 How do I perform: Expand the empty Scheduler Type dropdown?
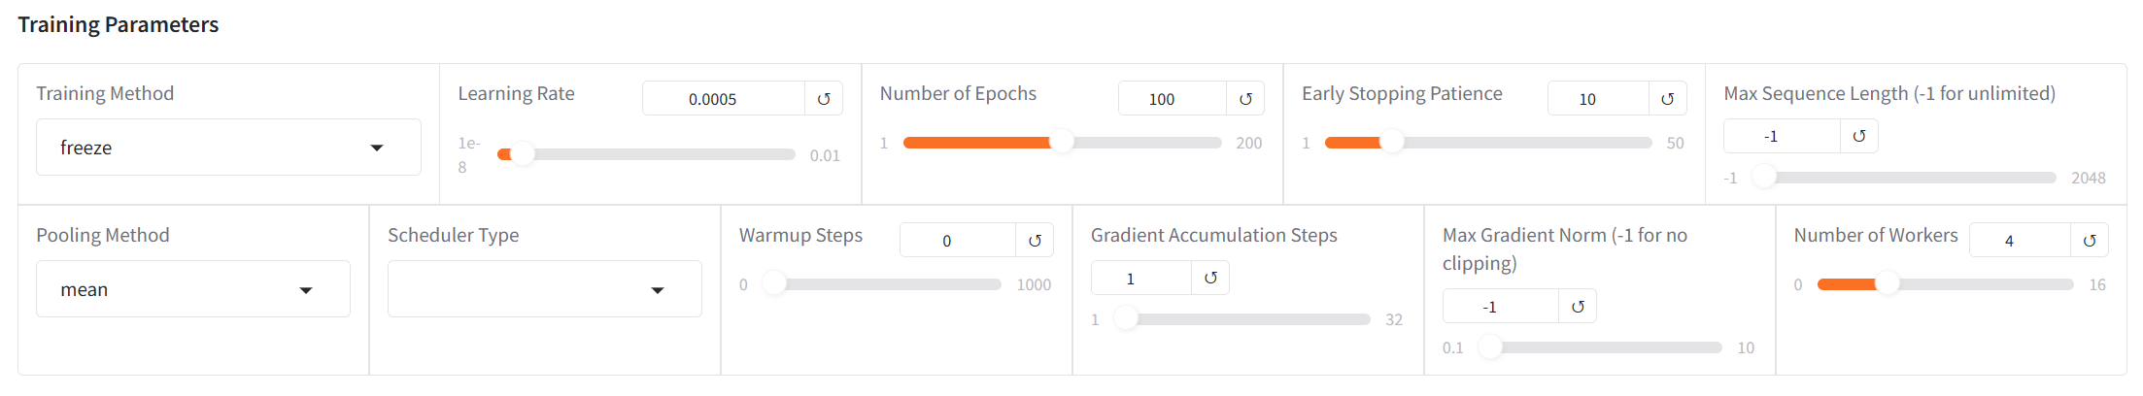[x=545, y=289]
